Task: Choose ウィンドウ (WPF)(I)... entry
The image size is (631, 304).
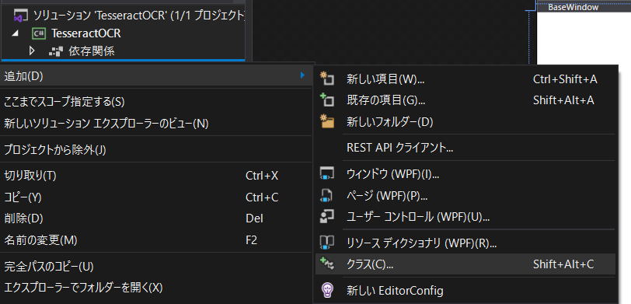Action: pyautogui.click(x=465, y=174)
